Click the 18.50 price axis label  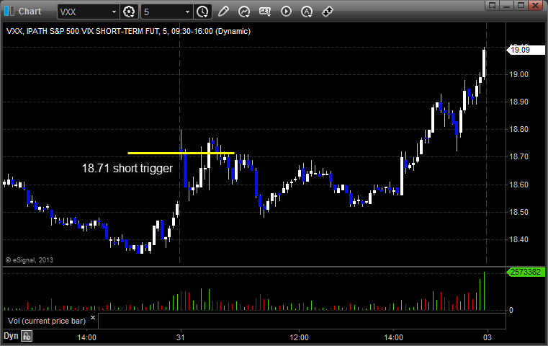[518, 212]
